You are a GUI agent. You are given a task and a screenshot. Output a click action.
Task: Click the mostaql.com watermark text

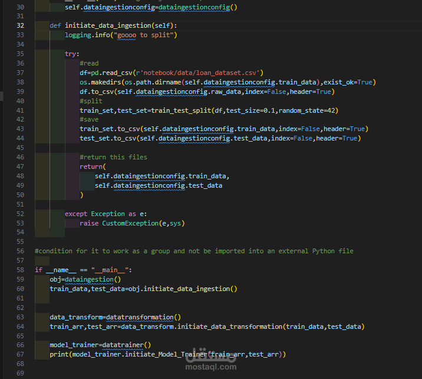tap(211, 367)
